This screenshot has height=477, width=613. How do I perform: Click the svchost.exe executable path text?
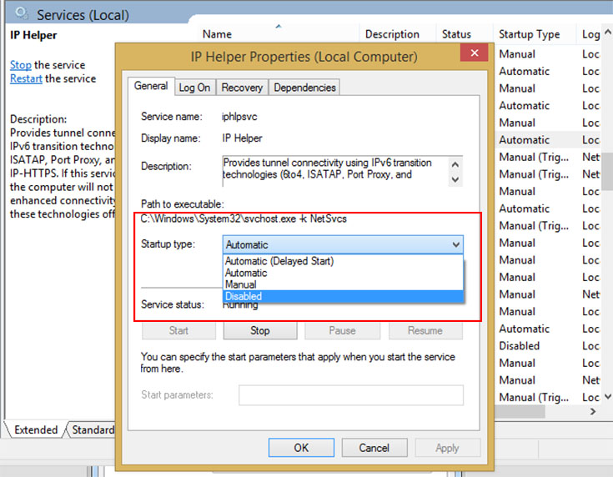click(244, 218)
